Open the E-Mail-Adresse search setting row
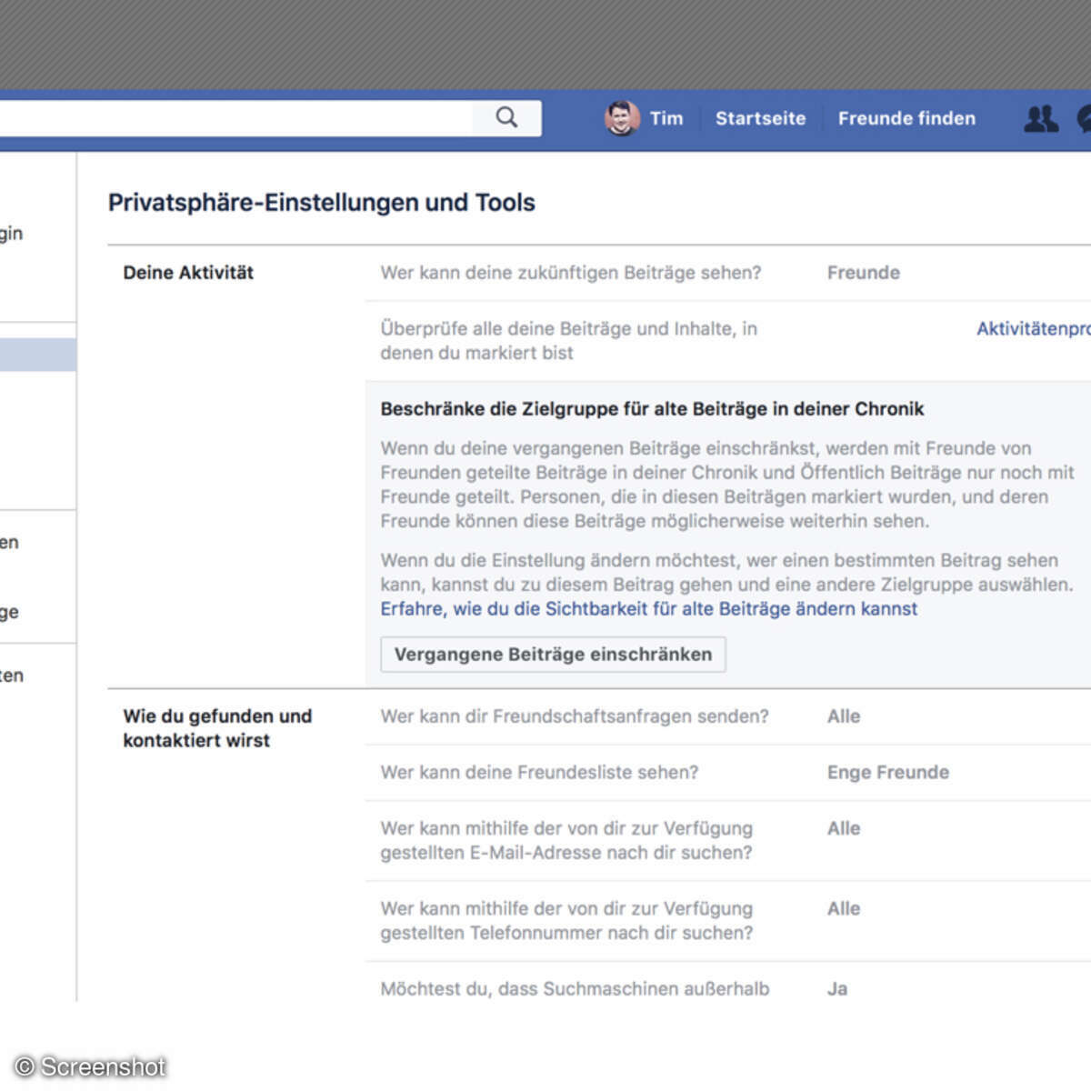 [x=566, y=840]
